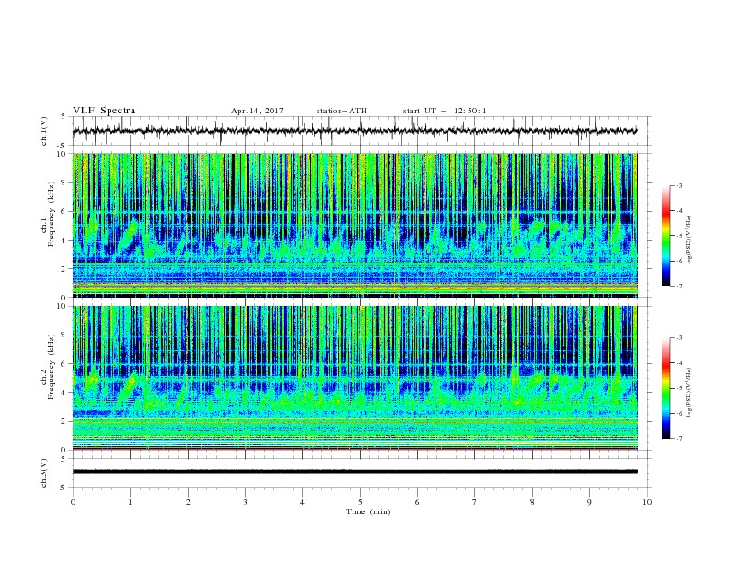Click the "-3" tick on ch.2 colorbar
The image size is (729, 564).
(679, 338)
